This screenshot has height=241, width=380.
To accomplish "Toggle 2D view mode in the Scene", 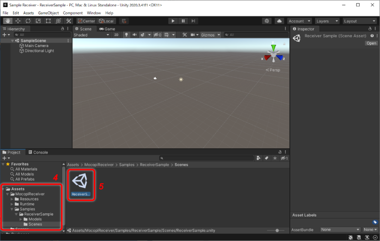I will pyautogui.click(x=116, y=35).
